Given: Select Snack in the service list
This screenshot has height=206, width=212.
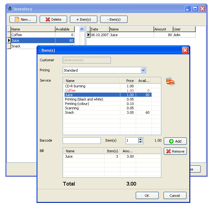Looking at the screenshot, I should [x=69, y=112].
